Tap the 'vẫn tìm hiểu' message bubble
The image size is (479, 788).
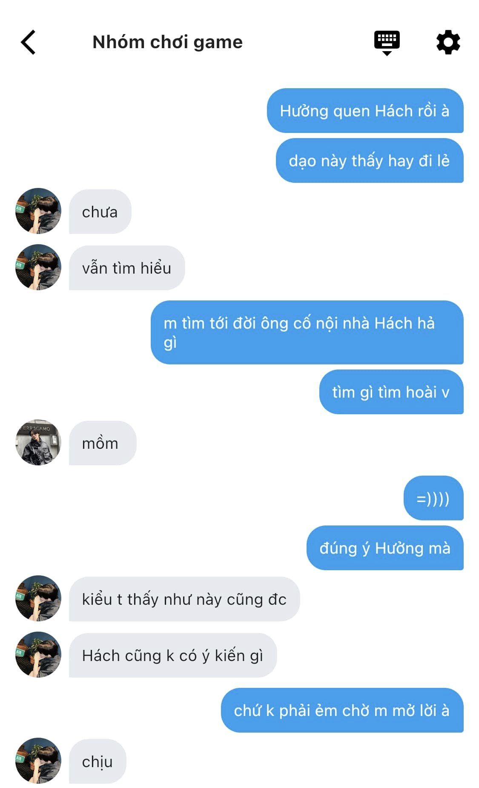tap(127, 268)
